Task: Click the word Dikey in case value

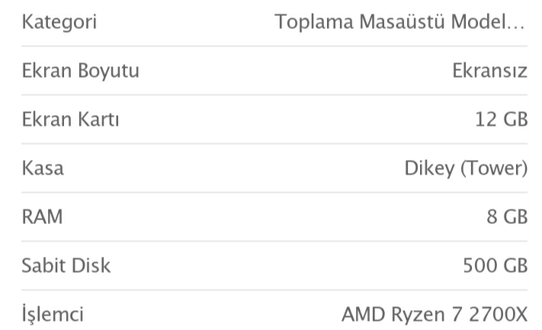Action: (x=430, y=168)
